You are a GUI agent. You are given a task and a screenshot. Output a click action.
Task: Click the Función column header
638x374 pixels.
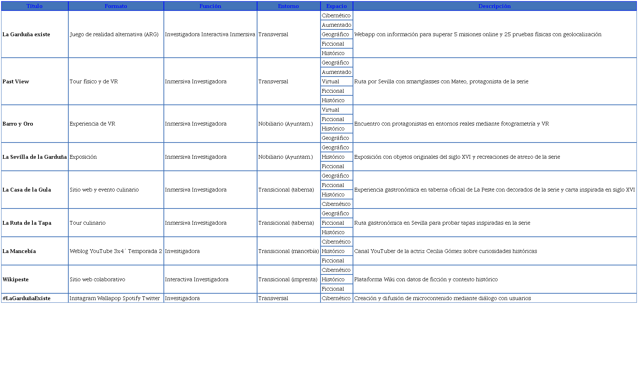pyautogui.click(x=210, y=6)
